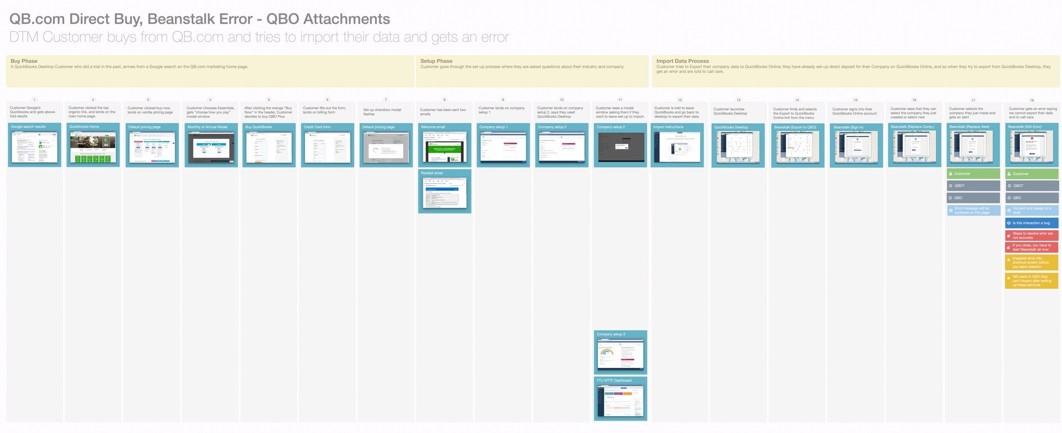Open the Default pricing page card in step 3
Image resolution: width=1062 pixels, height=433 pixels.
point(152,145)
